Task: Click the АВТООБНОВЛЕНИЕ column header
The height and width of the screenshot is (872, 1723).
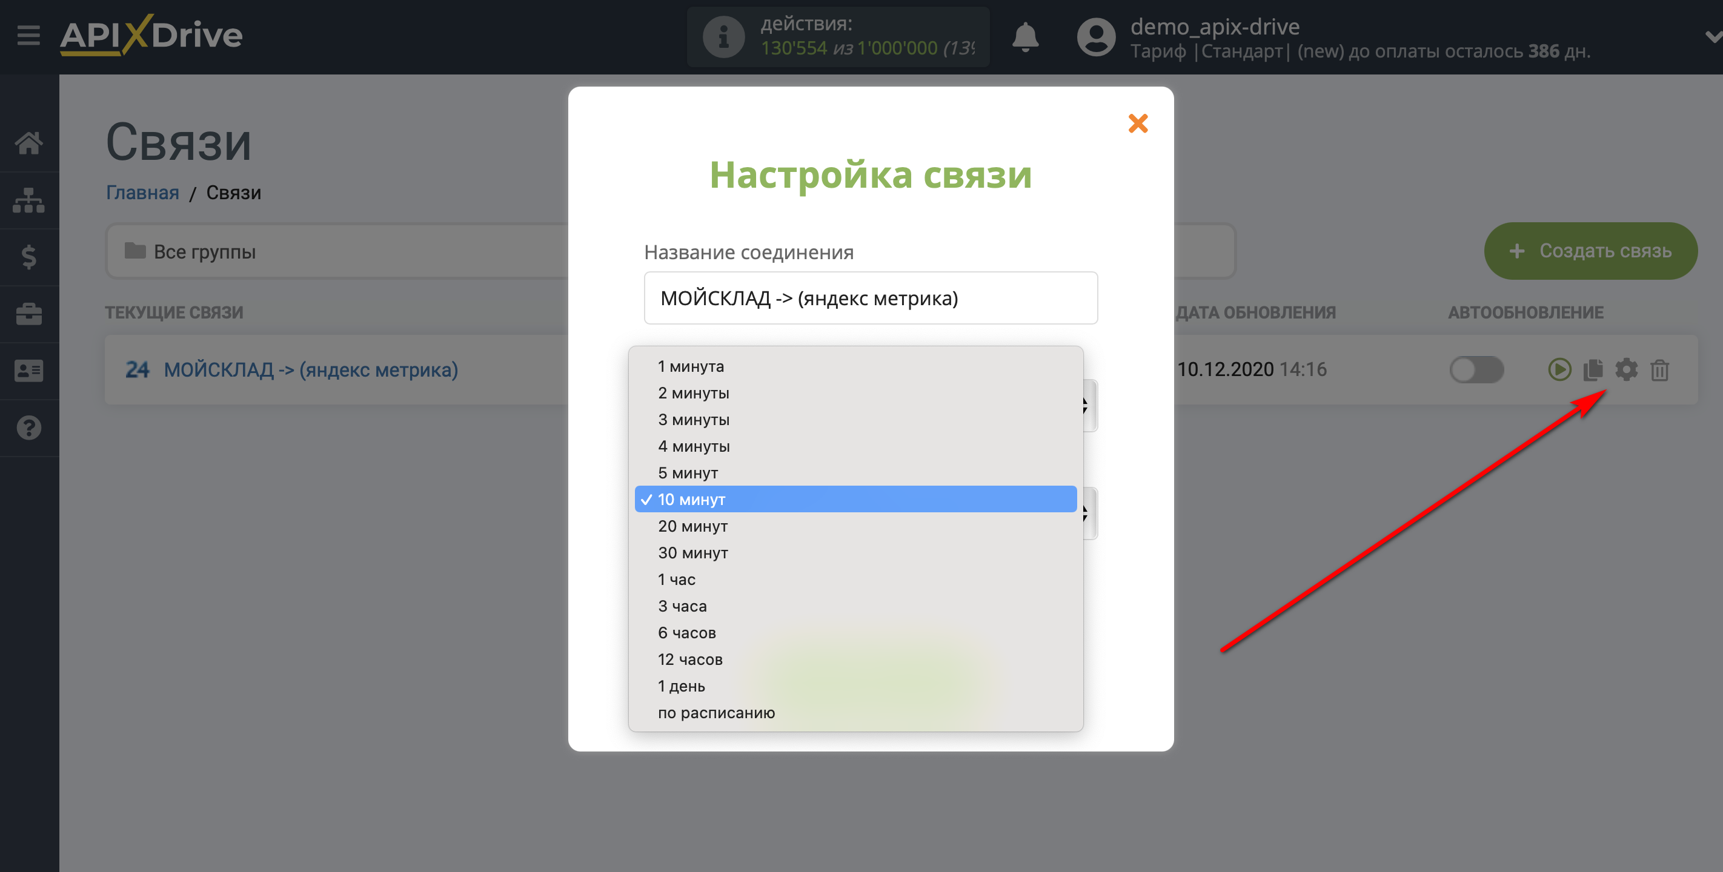Action: coord(1525,313)
